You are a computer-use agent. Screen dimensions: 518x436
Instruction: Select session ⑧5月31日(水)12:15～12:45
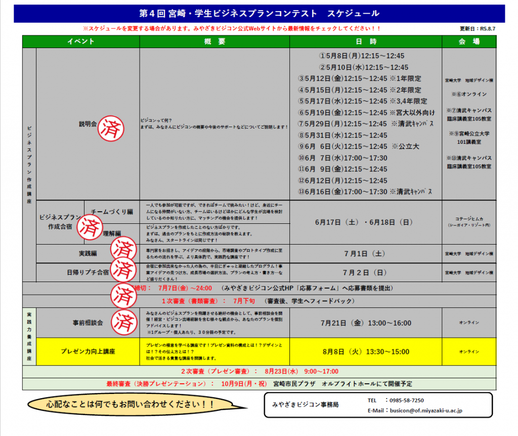point(342,135)
